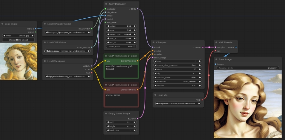285x140 pixels.
Task: Click the MODEL output socket on Apply IPAdapter
Action: point(138,9)
